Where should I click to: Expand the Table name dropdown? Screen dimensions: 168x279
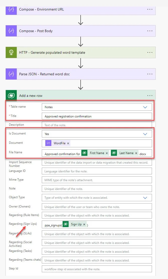[x=145, y=107]
